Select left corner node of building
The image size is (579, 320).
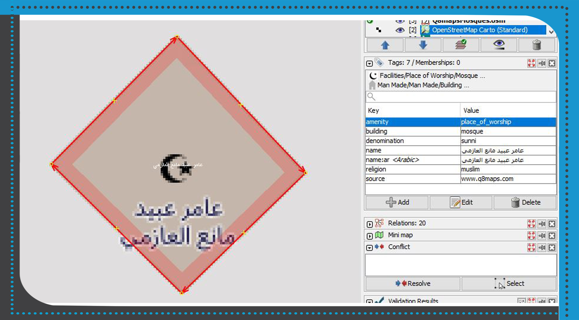coord(51,164)
